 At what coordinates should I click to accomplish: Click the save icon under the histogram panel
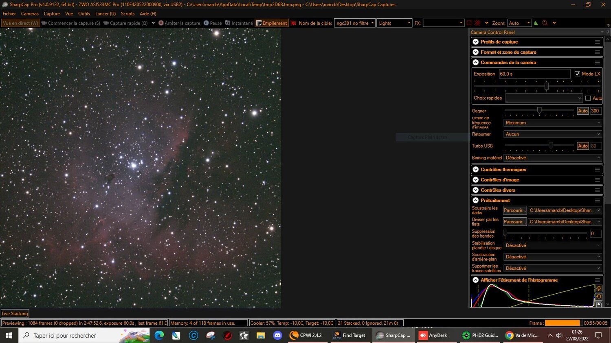tap(599, 305)
